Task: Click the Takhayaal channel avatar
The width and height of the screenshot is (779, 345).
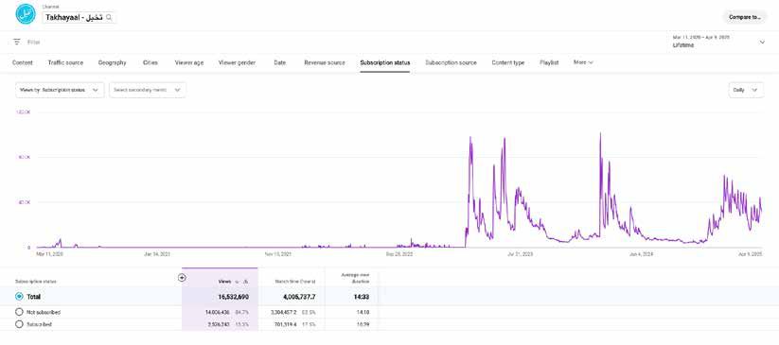Action: [26, 14]
